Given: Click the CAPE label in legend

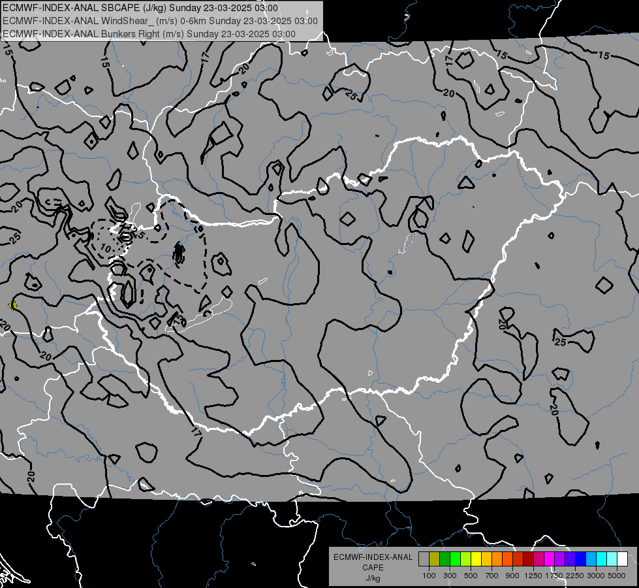Looking at the screenshot, I should (x=373, y=568).
